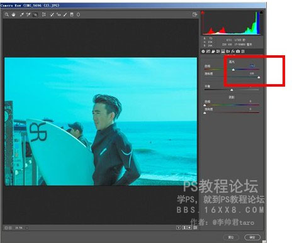Select the Red Eye Removal tool
This screenshot has width=292, height=243.
coord(59,14)
